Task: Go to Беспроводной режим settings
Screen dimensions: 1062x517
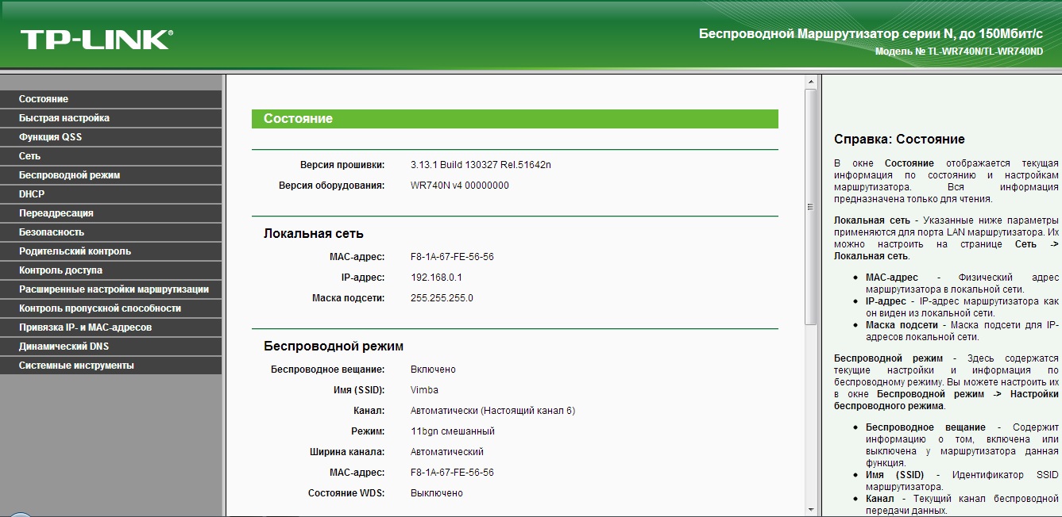Action: click(x=110, y=175)
